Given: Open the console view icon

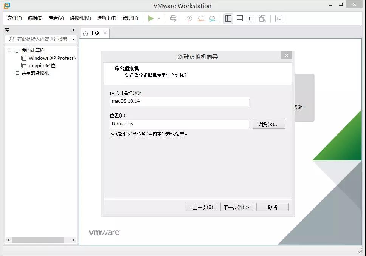Looking at the screenshot, I should (x=279, y=19).
